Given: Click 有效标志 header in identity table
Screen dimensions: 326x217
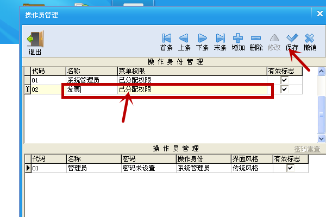Looking at the screenshot, I should click(285, 71).
